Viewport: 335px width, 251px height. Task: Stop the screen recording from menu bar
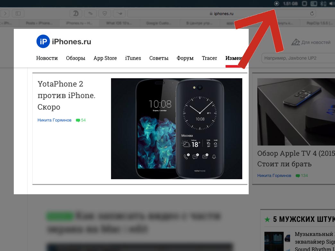pyautogui.click(x=277, y=4)
